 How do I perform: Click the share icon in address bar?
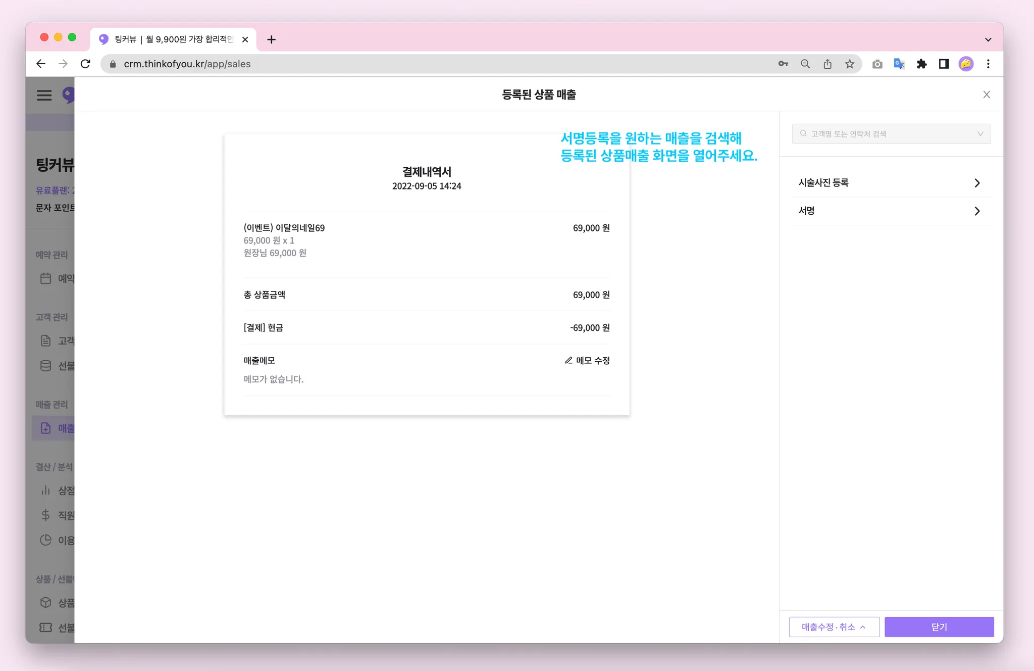pyautogui.click(x=828, y=64)
